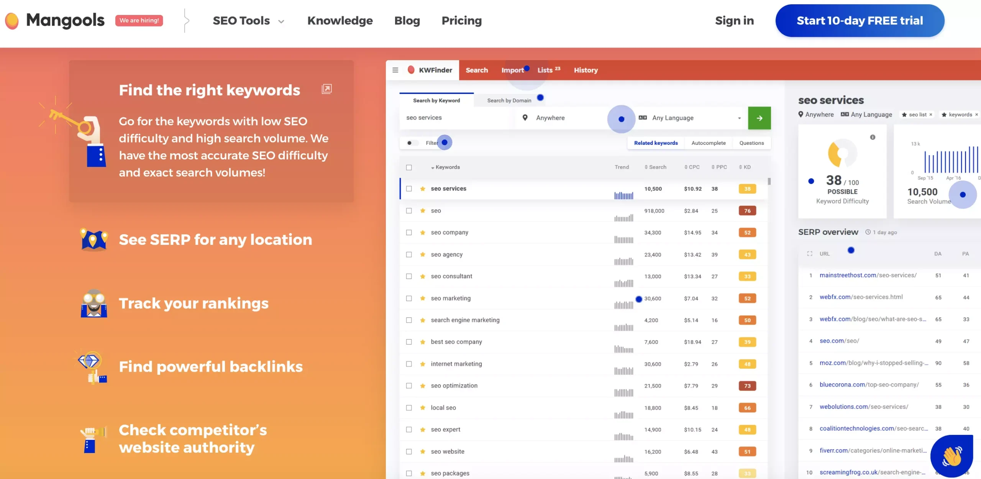
Task: Check the seo consultant row checkbox
Action: click(x=409, y=276)
